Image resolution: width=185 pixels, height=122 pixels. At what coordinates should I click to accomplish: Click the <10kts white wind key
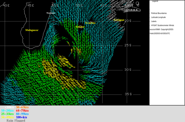point(10,107)
